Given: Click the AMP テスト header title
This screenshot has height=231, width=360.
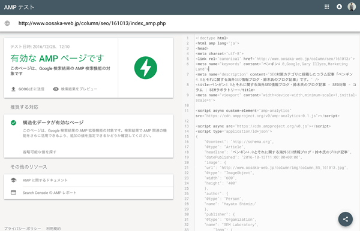Looking at the screenshot, I should coord(19,7).
